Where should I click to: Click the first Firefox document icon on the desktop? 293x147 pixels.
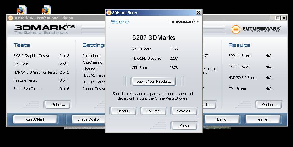tap(21, 10)
